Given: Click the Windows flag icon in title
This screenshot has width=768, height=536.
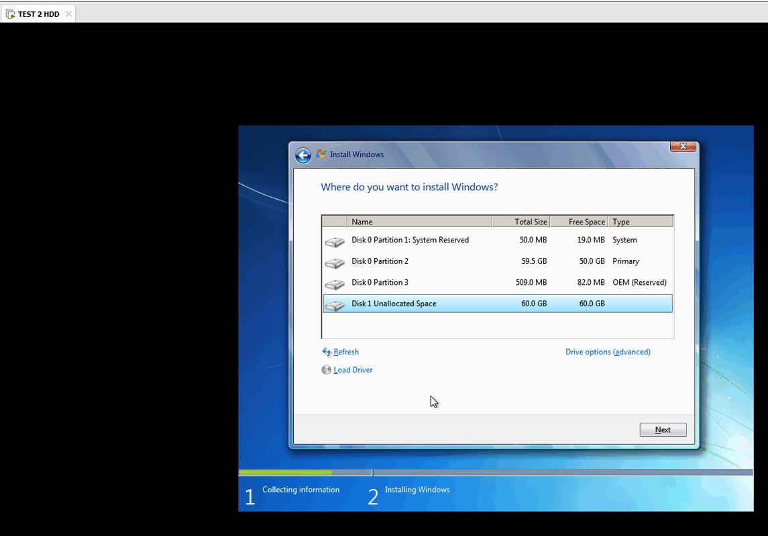Looking at the screenshot, I should [x=321, y=154].
